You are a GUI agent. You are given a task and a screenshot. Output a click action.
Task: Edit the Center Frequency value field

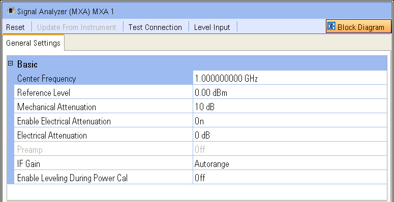click(290, 79)
